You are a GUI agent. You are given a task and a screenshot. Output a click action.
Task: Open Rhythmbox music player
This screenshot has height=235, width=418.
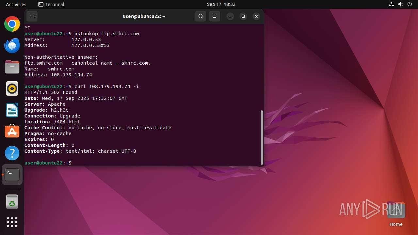pos(12,88)
